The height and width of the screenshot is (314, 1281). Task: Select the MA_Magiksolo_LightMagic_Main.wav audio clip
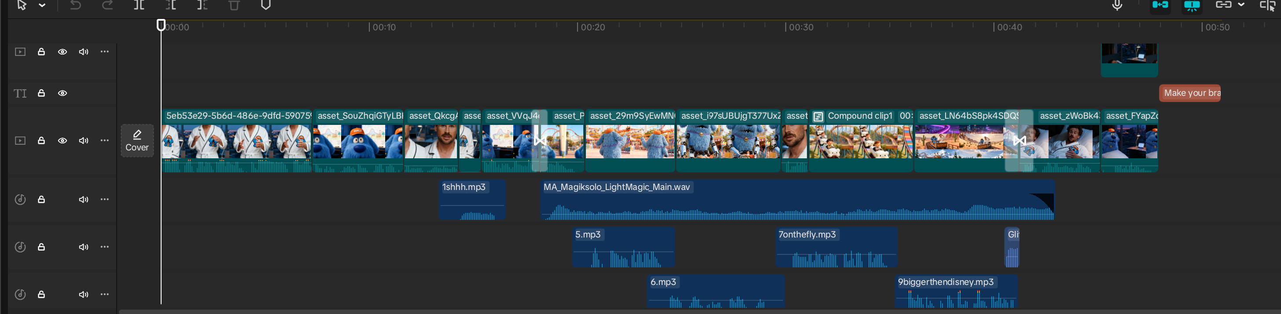coord(798,200)
